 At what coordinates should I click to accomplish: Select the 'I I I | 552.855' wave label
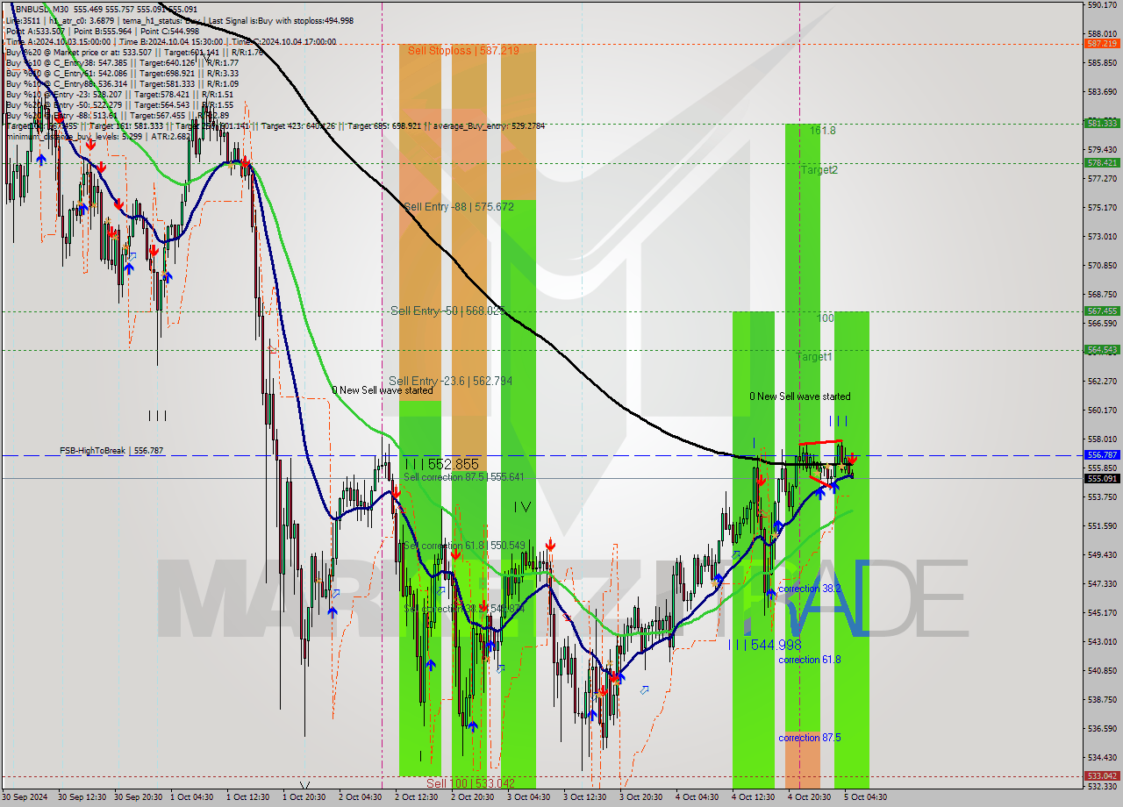441,464
